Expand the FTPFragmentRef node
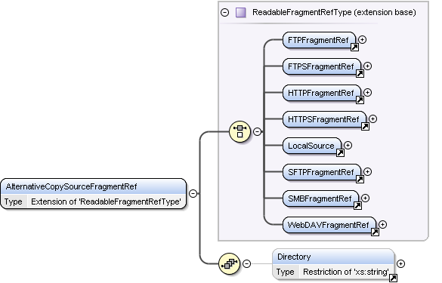This screenshot has height=283, width=442. click(x=362, y=40)
